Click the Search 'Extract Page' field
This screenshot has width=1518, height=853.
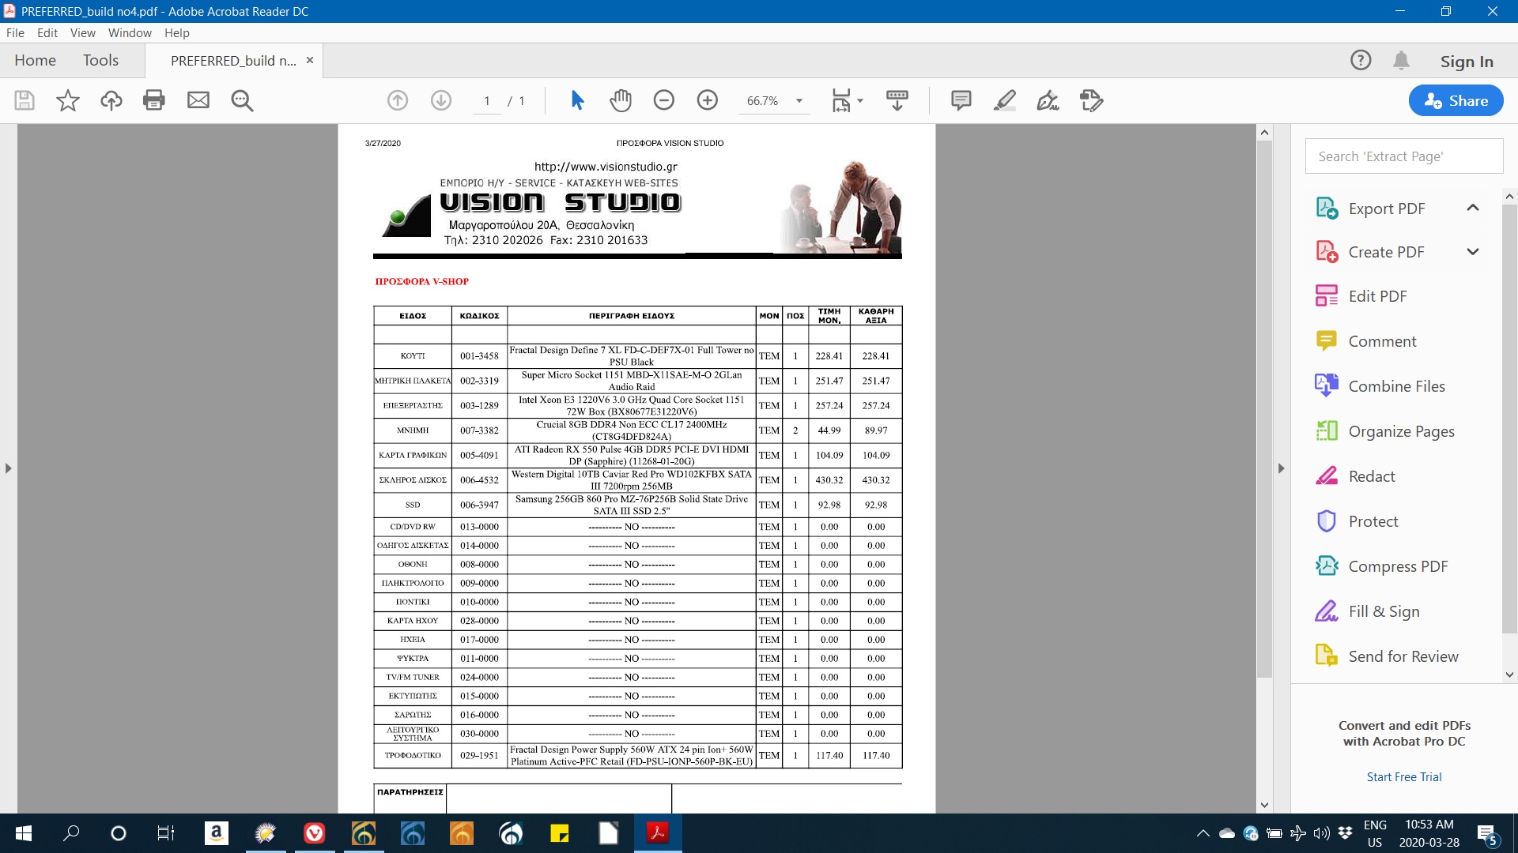point(1404,156)
